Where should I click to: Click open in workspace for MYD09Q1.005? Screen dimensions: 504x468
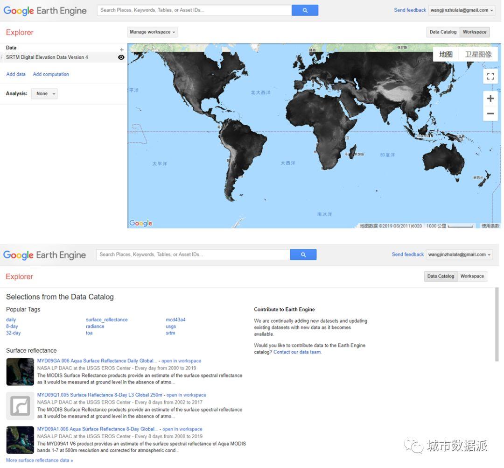point(186,395)
